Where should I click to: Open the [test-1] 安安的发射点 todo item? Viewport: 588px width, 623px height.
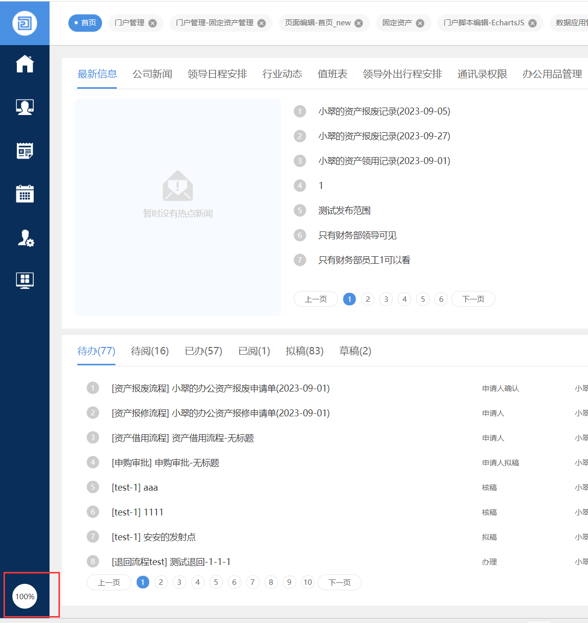(154, 537)
